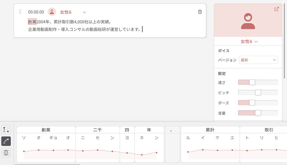Screen dimensions: 287x165
Task: Click the 女性6 speaker name in script block
Action: (x=66, y=12)
